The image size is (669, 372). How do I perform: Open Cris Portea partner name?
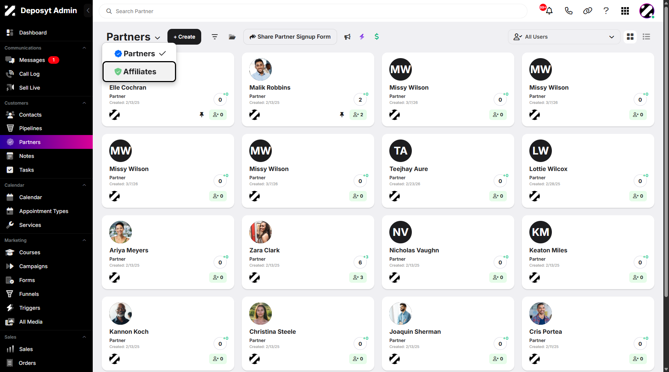[545, 331]
